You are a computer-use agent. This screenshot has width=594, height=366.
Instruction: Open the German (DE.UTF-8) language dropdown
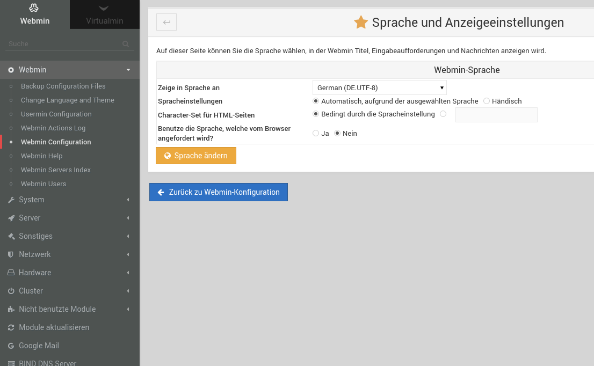(380, 87)
